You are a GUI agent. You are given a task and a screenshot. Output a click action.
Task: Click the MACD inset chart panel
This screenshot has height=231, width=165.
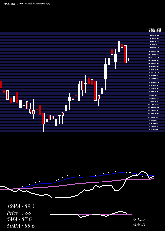tap(91, 214)
